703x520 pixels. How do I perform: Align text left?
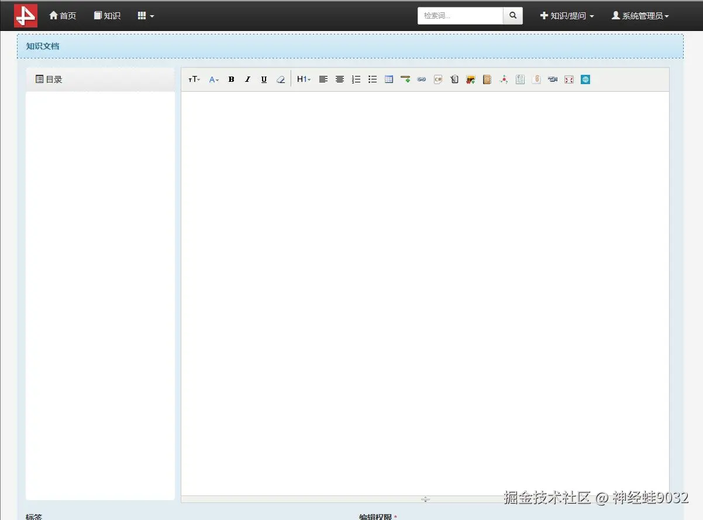323,79
